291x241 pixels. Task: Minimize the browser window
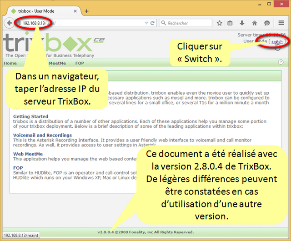coord(260,5)
